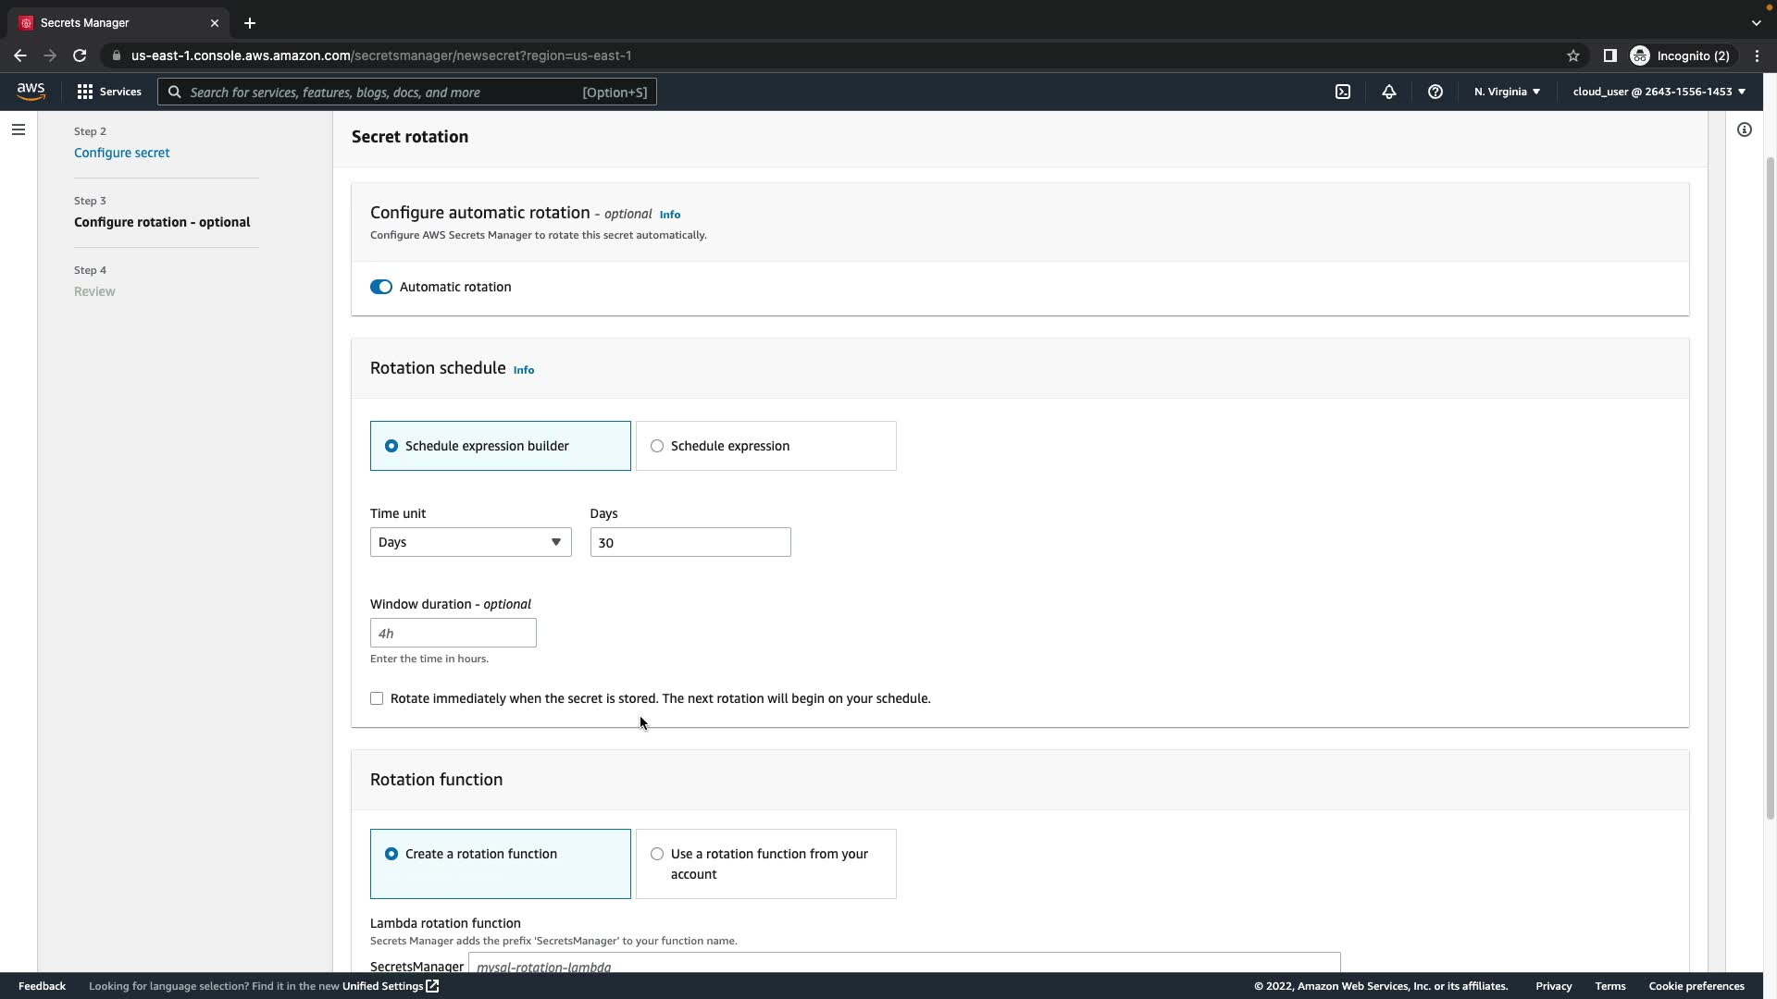Open the AWS CloudShell icon

[x=1343, y=92]
